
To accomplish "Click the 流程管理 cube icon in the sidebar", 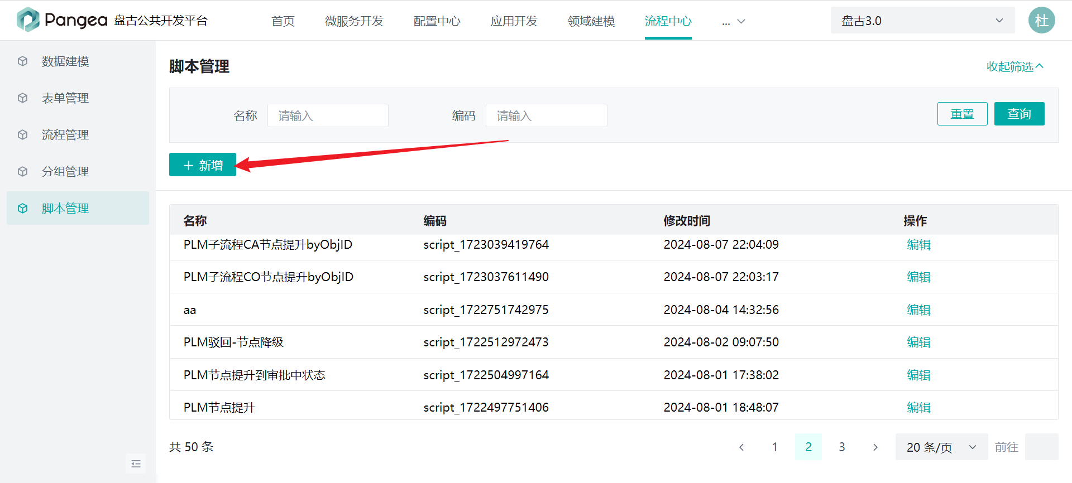I will point(22,135).
